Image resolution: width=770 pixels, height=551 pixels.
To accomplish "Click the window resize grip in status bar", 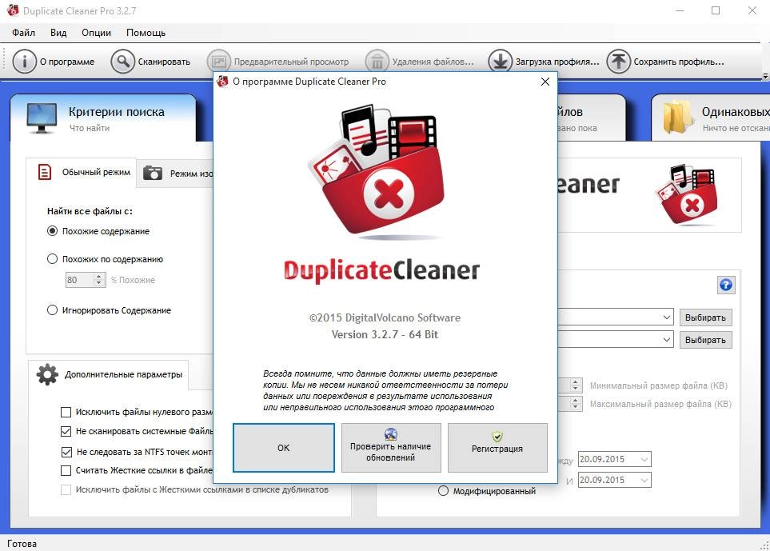I will (x=764, y=545).
